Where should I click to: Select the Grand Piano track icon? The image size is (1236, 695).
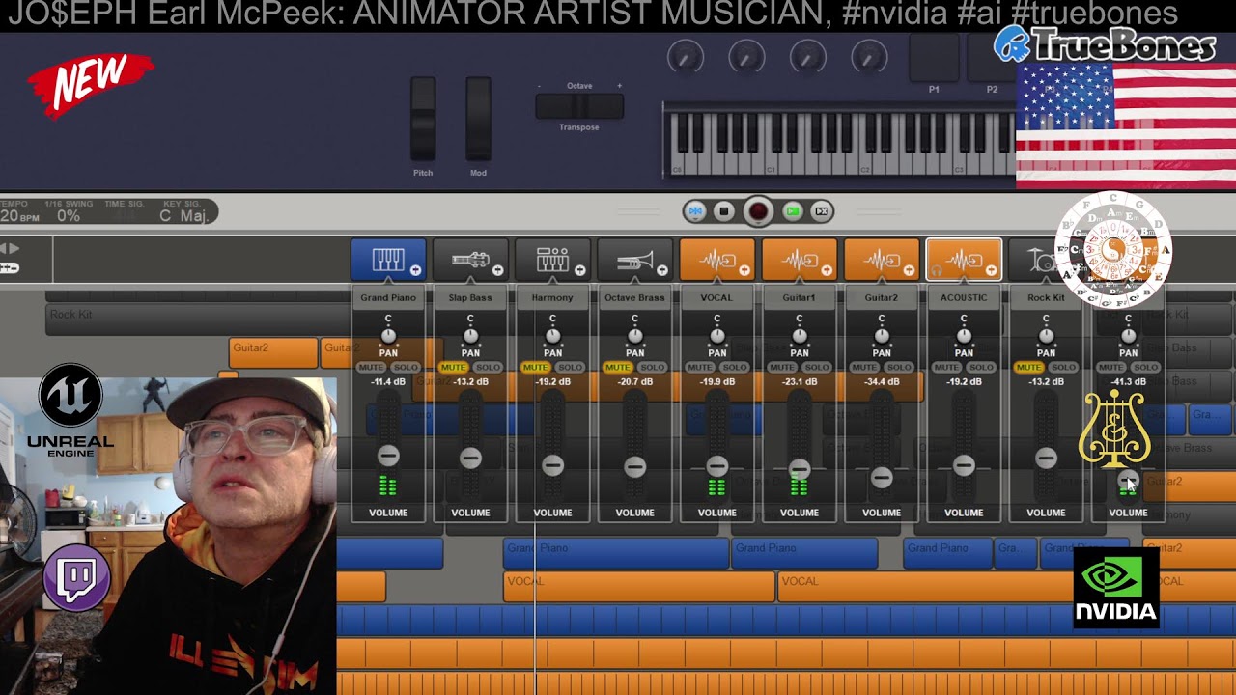click(x=388, y=260)
